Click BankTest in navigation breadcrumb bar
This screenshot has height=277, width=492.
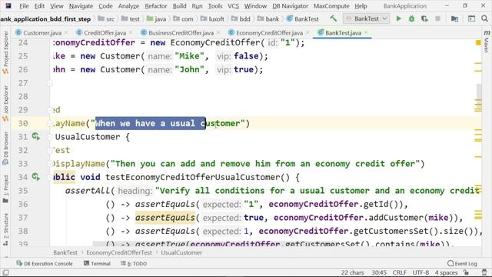coord(303,18)
